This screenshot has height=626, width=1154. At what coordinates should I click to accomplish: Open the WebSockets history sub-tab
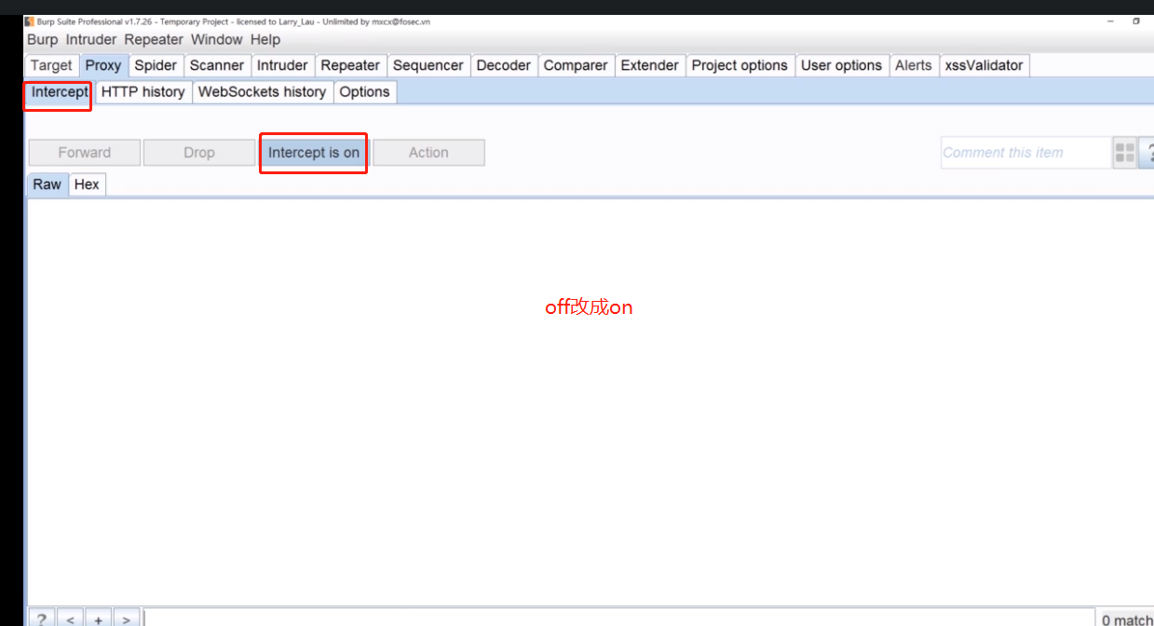click(262, 91)
